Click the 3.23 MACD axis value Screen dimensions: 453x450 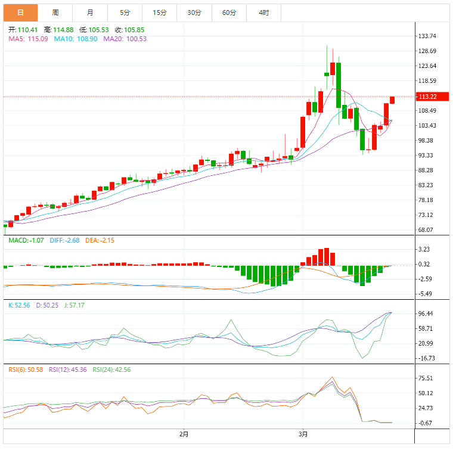coord(424,250)
